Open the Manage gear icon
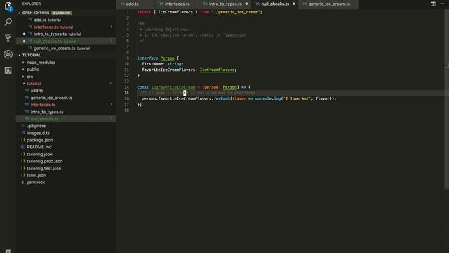Image resolution: width=449 pixels, height=253 pixels. pyautogui.click(x=8, y=251)
